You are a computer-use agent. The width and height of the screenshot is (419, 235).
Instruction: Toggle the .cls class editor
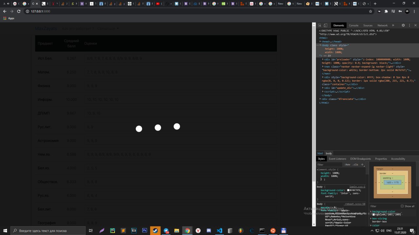pos(355,164)
